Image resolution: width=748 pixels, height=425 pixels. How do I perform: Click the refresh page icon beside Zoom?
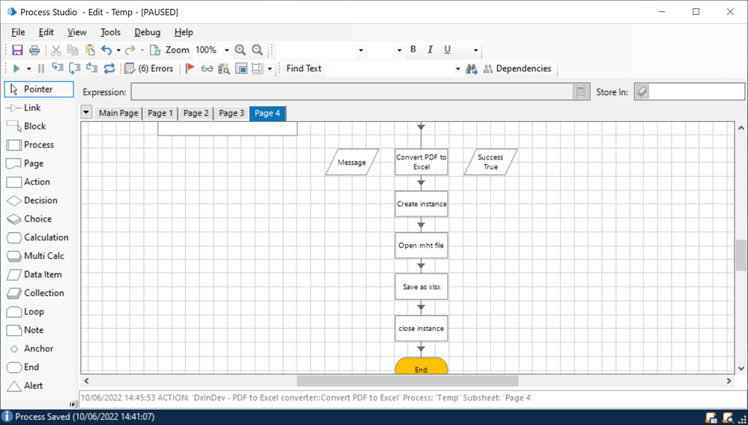pyautogui.click(x=155, y=50)
